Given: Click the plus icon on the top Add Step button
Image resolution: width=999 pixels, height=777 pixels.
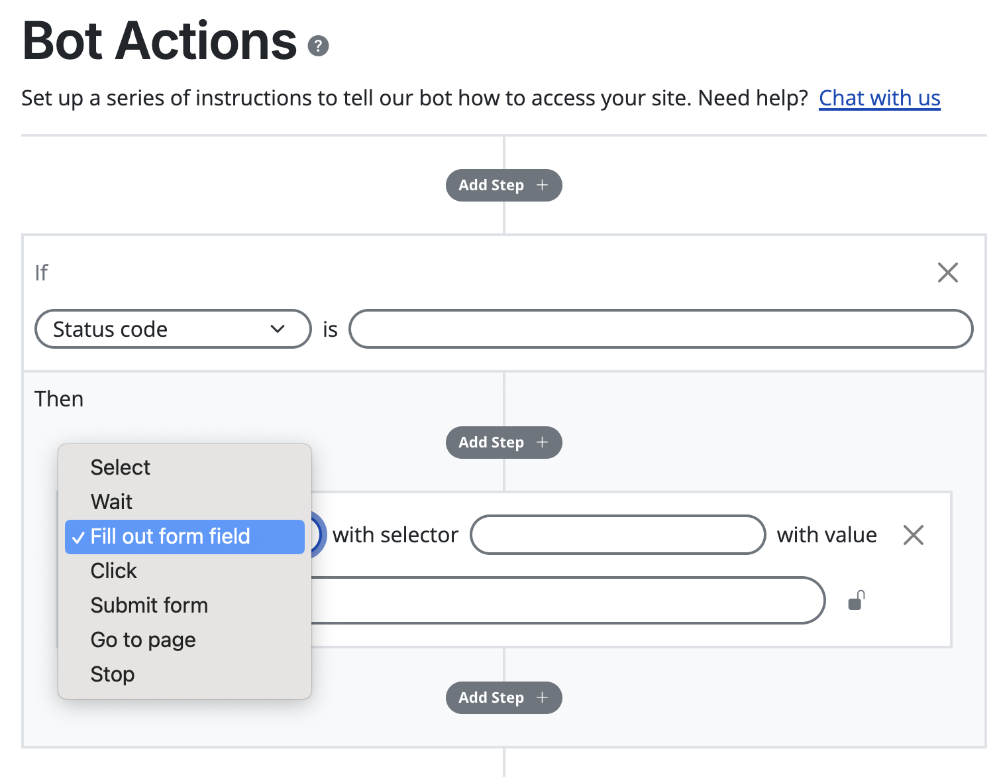Looking at the screenshot, I should (x=542, y=185).
